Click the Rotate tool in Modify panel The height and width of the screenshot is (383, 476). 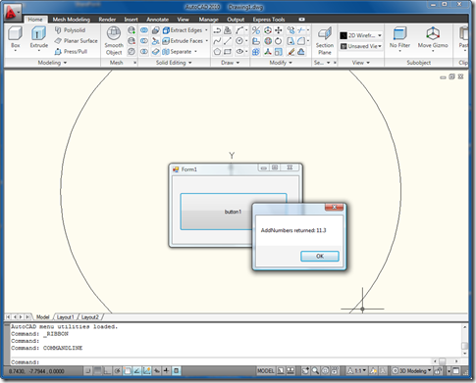point(279,41)
